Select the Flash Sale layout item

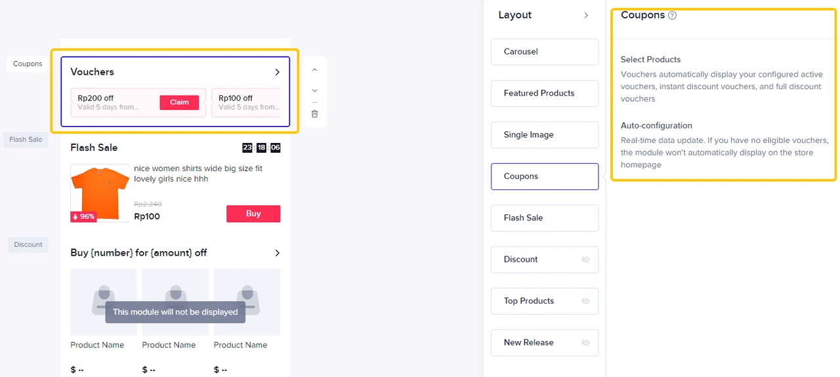[544, 218]
